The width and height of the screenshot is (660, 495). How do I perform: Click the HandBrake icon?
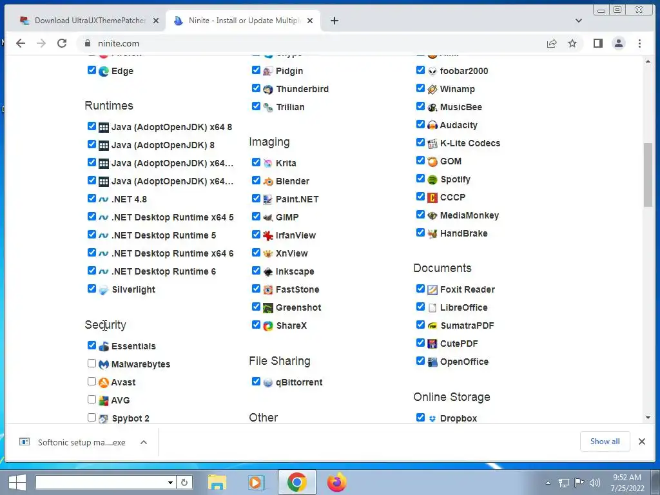pos(432,233)
